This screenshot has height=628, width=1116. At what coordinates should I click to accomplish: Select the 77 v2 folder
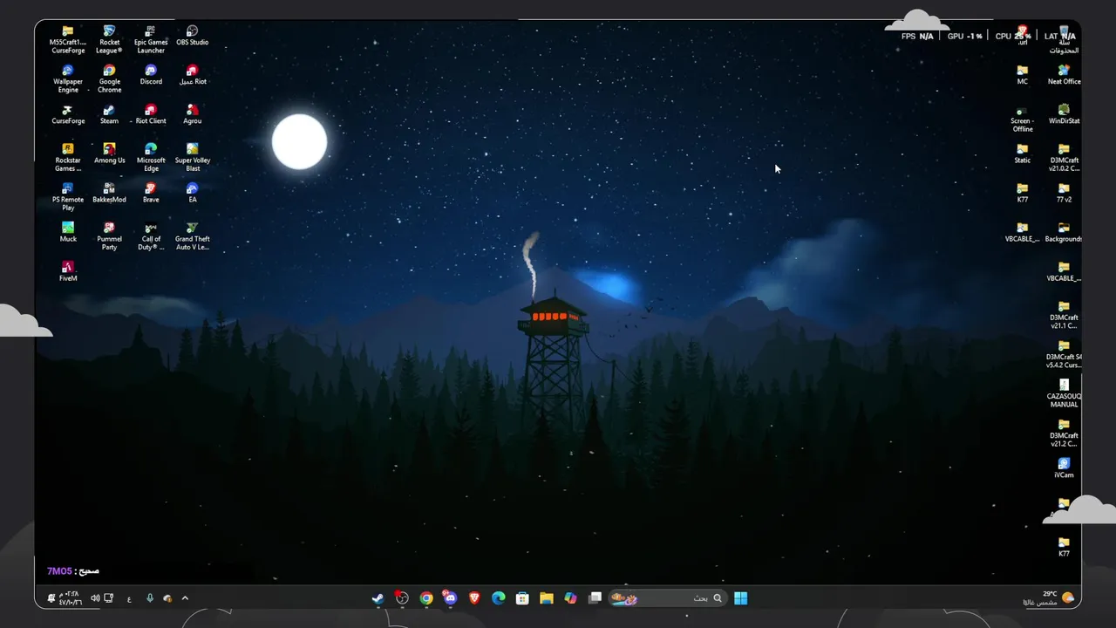1064,193
